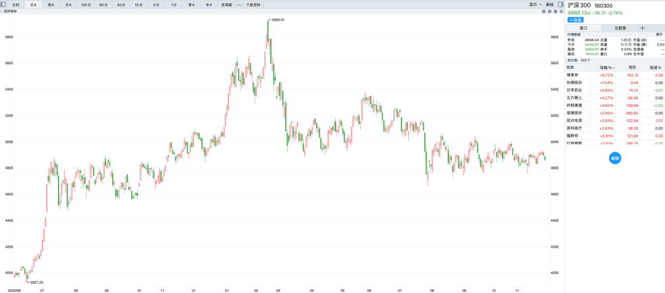
Task: Open the 个股资料 stock info tab
Action: (253, 5)
